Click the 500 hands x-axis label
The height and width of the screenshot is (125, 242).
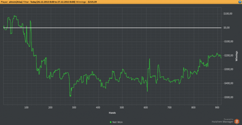coord(122,107)
